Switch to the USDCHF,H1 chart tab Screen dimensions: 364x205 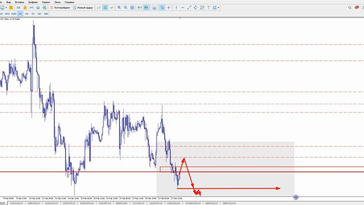(69, 203)
